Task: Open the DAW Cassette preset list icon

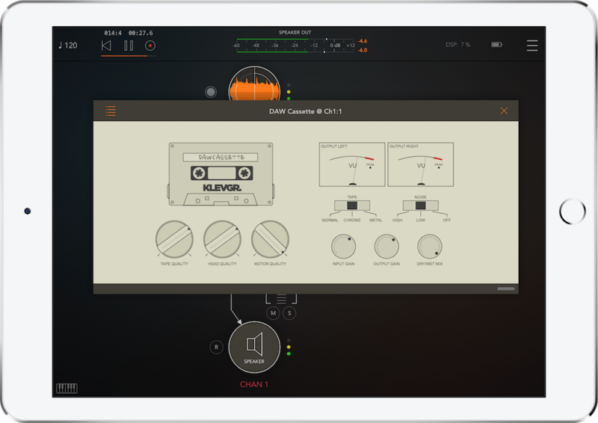Action: click(111, 111)
